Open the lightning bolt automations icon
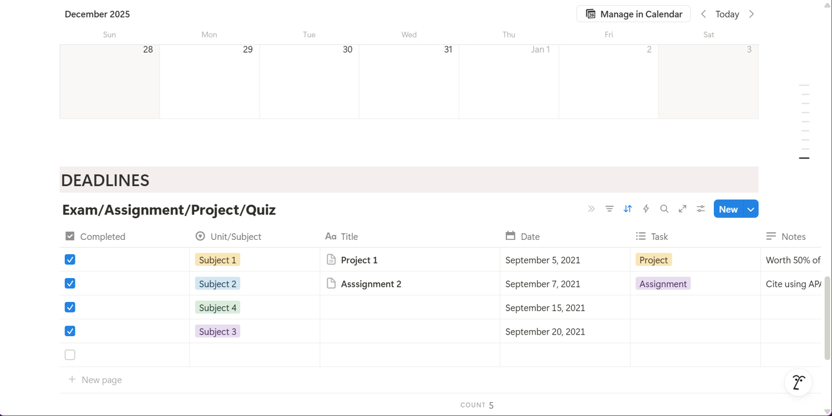The width and height of the screenshot is (832, 416). [x=646, y=209]
